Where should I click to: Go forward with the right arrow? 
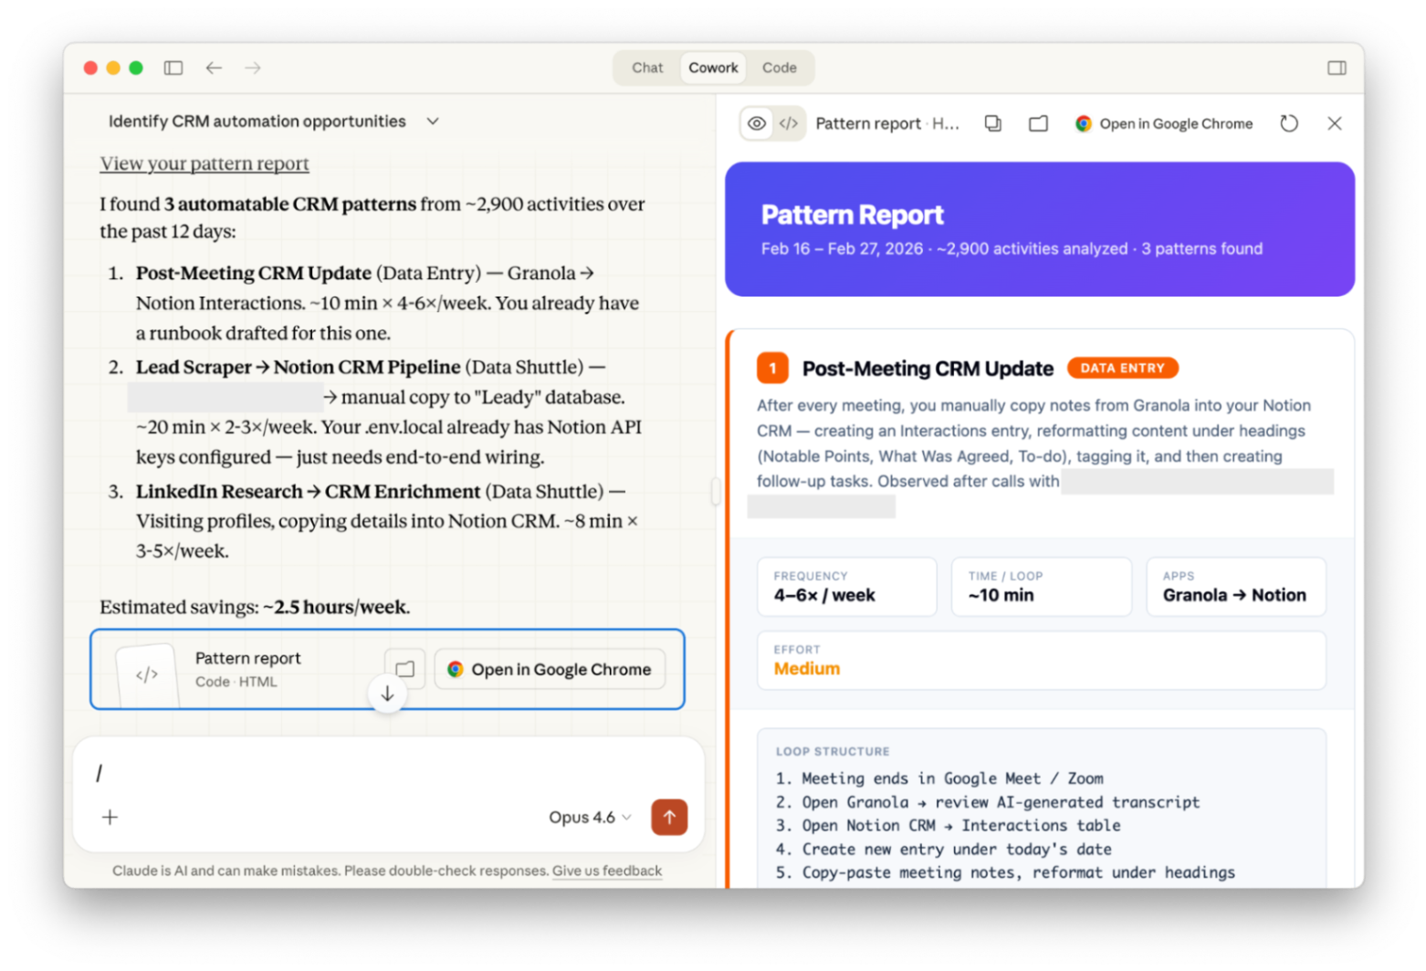tap(253, 68)
